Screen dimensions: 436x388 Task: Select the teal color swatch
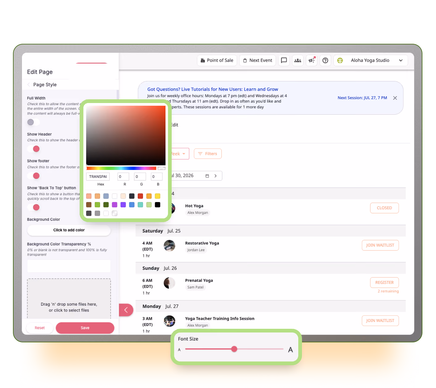pos(140,205)
